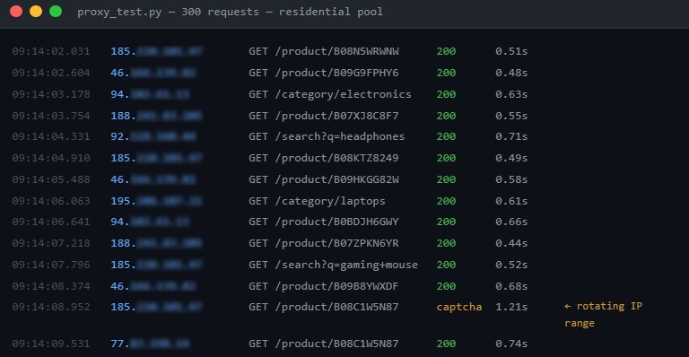Select timestamp 09:14:05.488
This screenshot has width=689, height=357.
[51, 179]
